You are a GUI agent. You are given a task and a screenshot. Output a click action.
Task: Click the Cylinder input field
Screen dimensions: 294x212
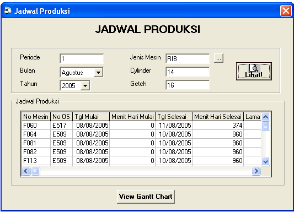[188, 72]
